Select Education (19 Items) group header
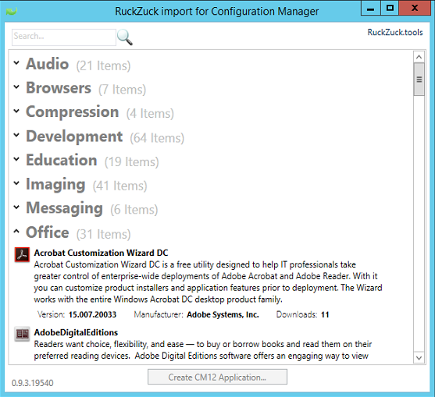 [x=92, y=161]
